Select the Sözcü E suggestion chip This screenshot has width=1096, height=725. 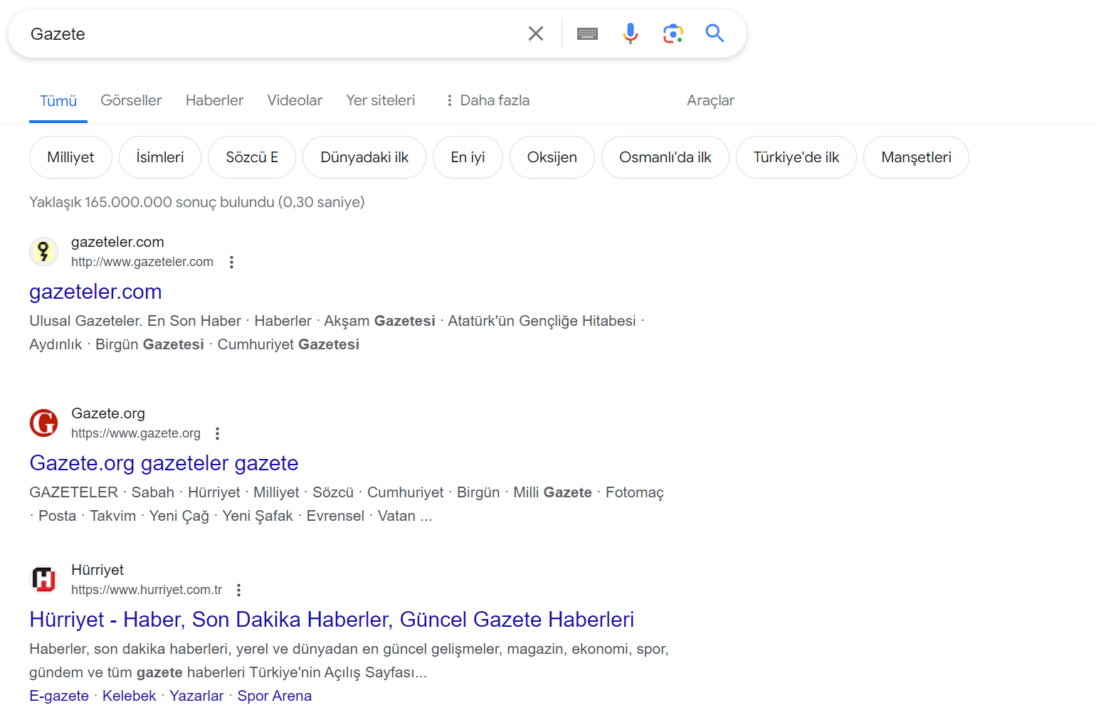pyautogui.click(x=252, y=157)
